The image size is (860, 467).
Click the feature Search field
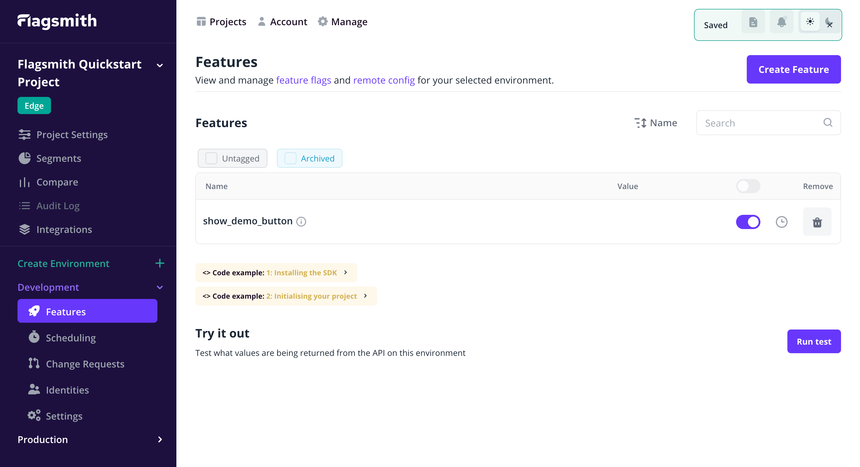[768, 123]
